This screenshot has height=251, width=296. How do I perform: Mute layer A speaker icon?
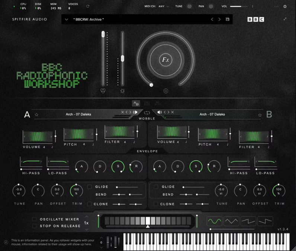tap(135, 112)
